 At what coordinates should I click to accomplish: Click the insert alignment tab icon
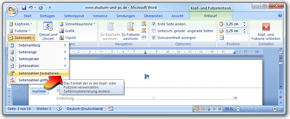tap(222, 38)
